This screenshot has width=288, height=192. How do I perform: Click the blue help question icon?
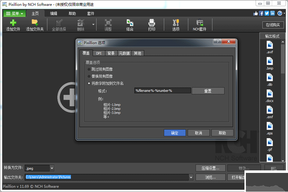click(x=280, y=13)
